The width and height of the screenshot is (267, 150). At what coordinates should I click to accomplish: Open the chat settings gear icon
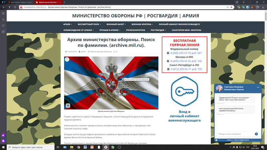pos(216,140)
